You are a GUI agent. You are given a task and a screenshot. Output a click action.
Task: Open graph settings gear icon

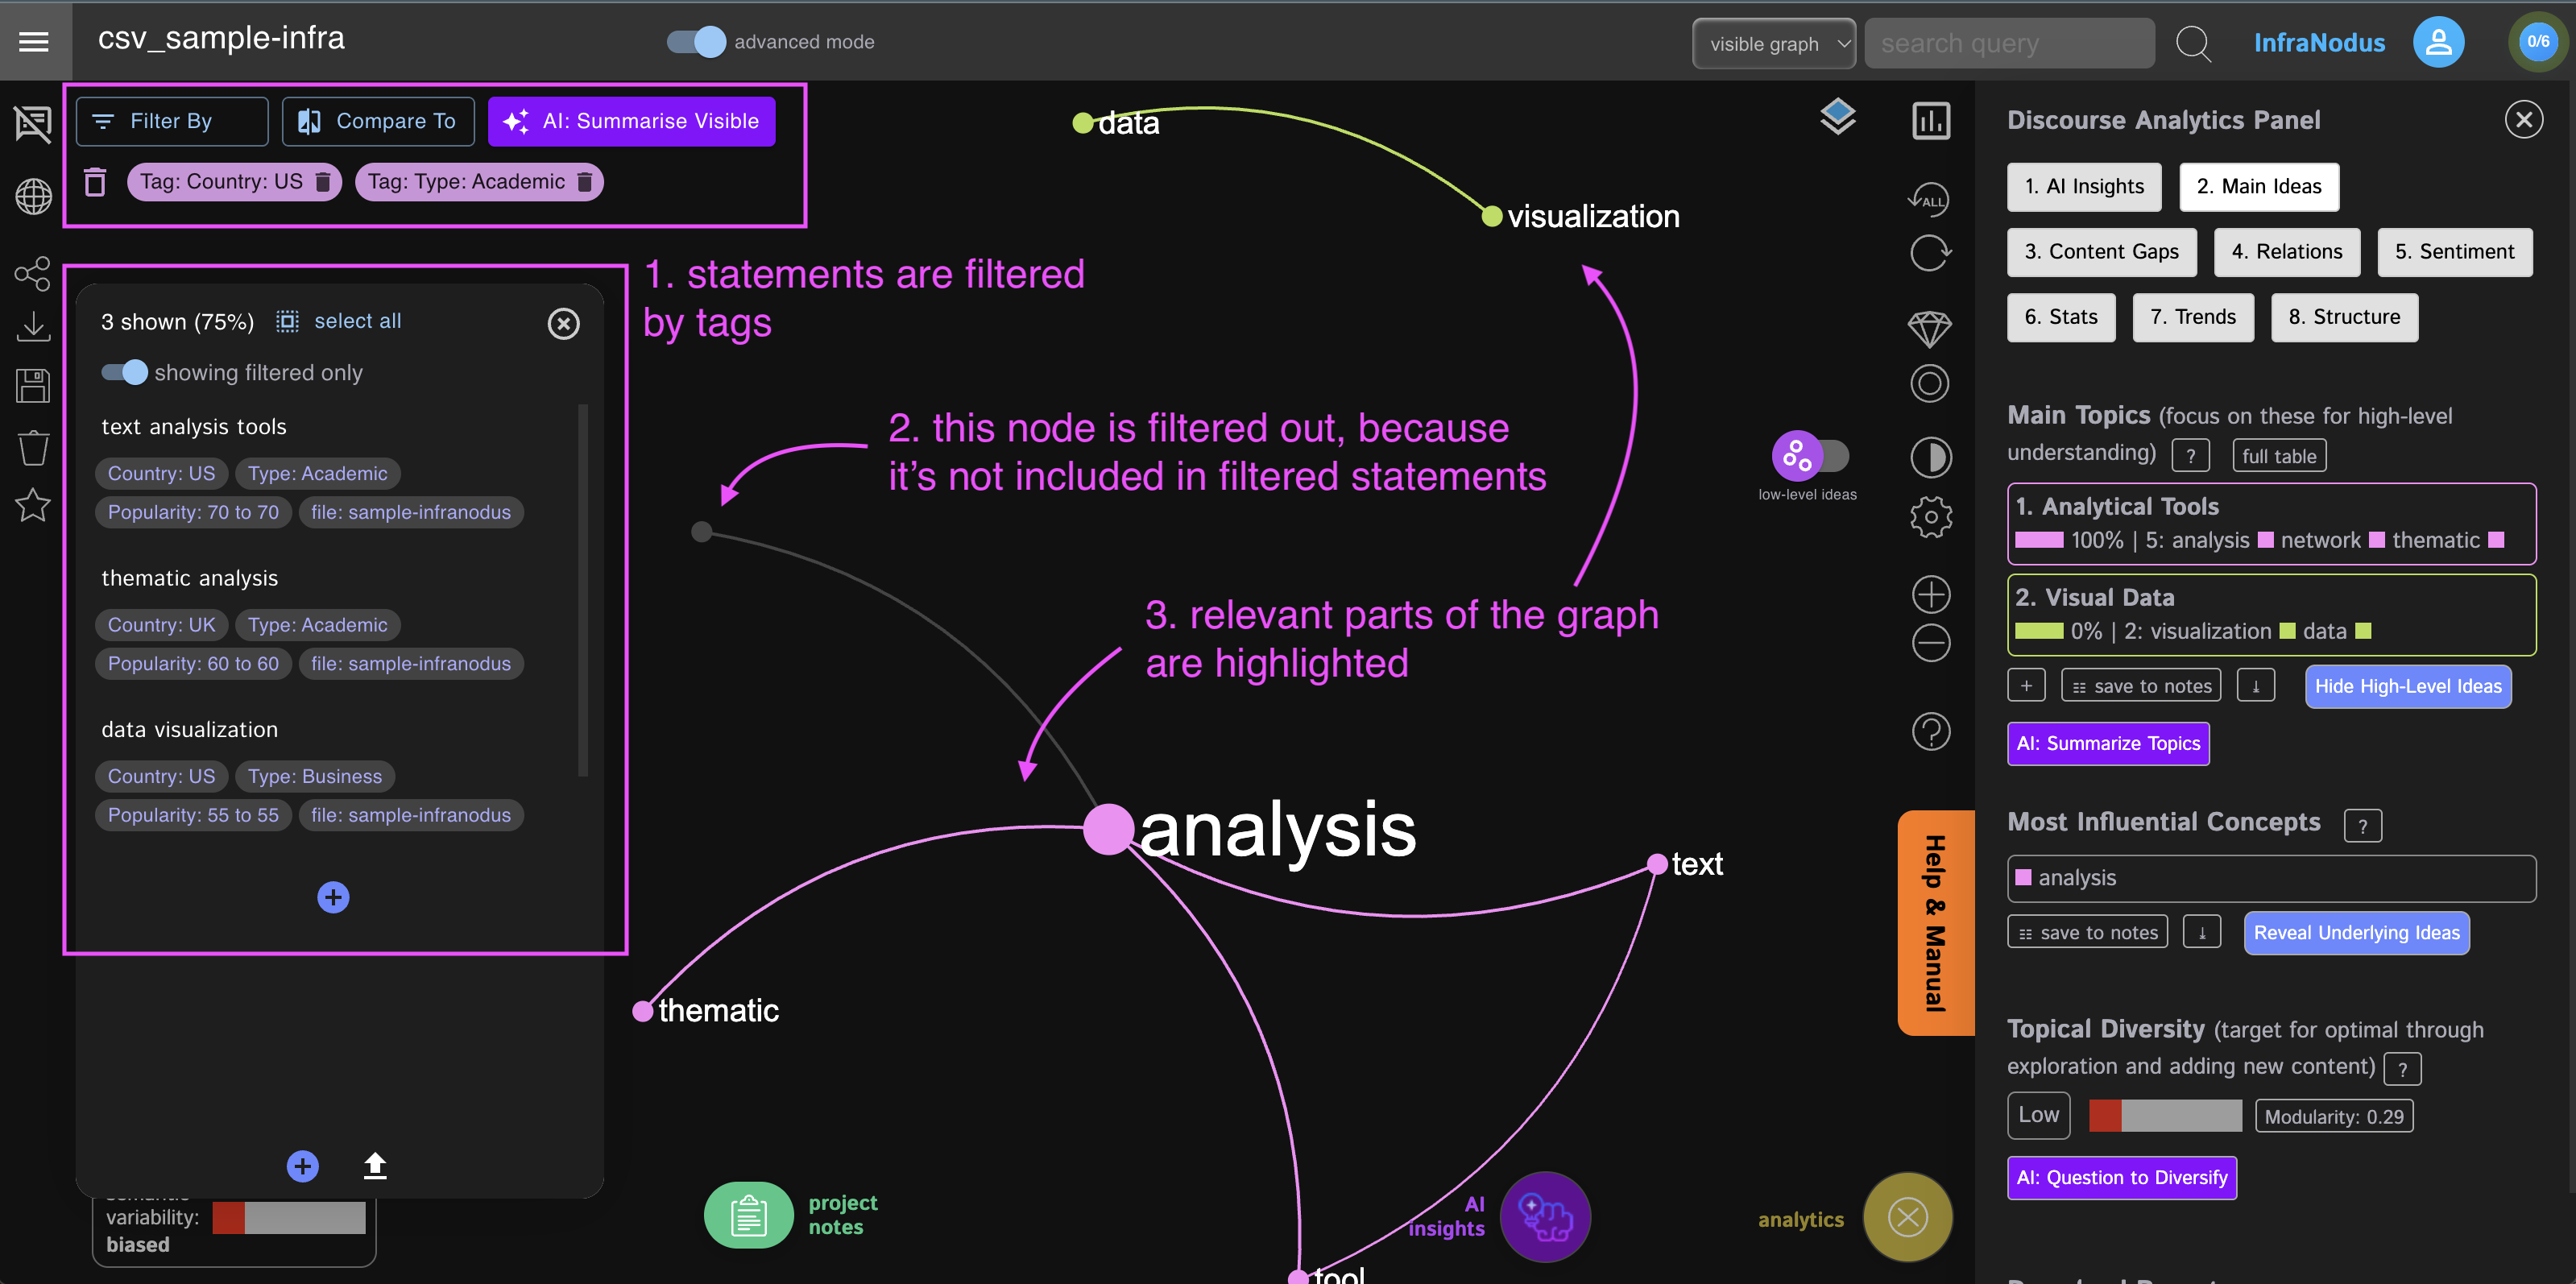(x=1931, y=517)
